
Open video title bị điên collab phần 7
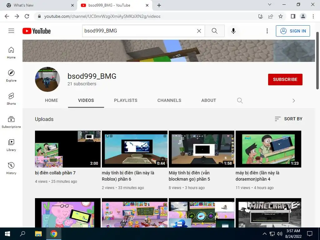[x=55, y=173]
